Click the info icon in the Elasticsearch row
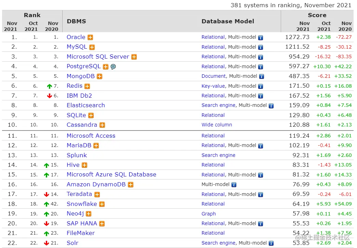 [x=271, y=106]
